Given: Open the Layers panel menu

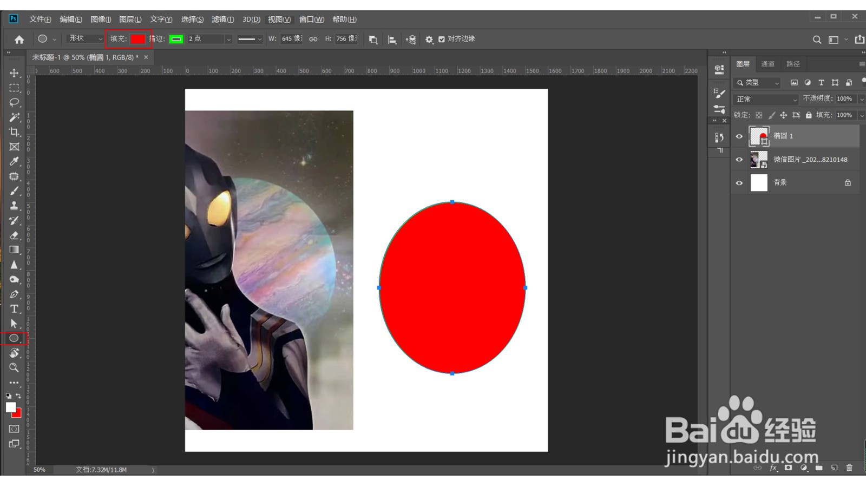Looking at the screenshot, I should [862, 64].
